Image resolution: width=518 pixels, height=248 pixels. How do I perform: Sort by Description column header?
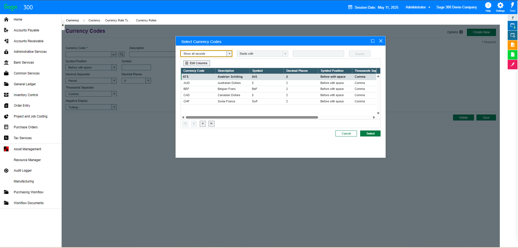pos(232,71)
